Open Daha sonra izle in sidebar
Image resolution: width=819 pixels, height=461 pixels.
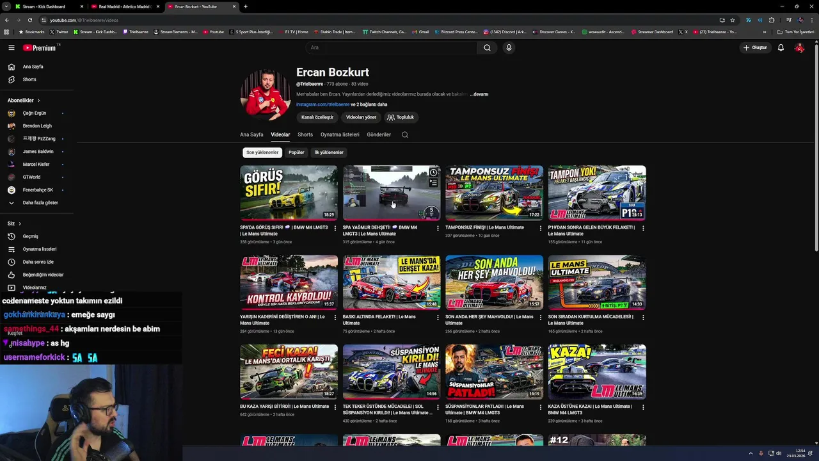click(38, 262)
